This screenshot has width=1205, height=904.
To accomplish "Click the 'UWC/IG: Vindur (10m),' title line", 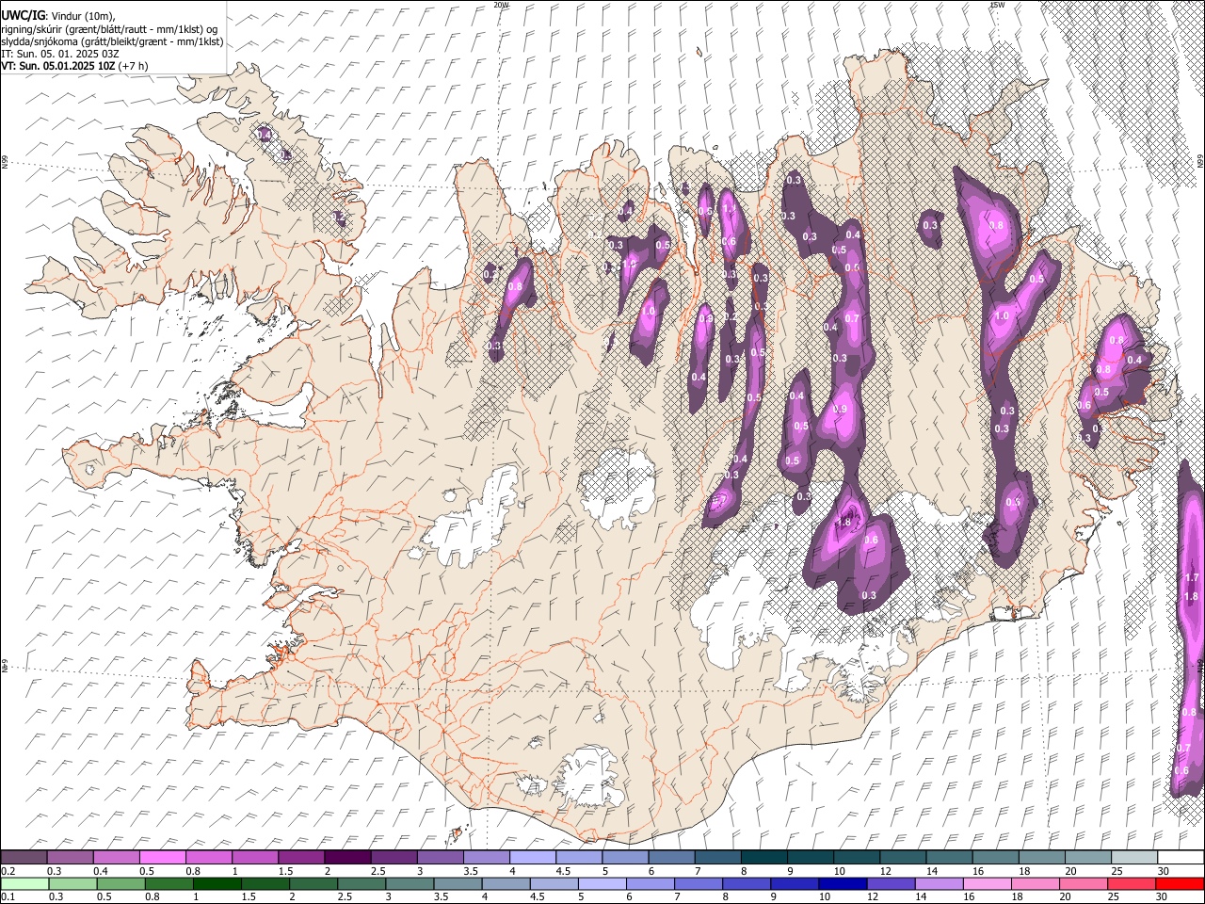I will point(58,16).
